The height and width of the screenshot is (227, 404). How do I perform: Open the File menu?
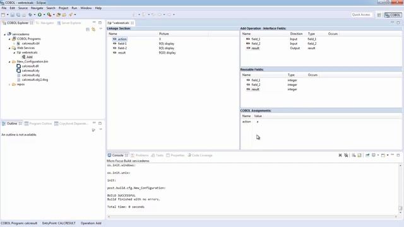(x=4, y=8)
